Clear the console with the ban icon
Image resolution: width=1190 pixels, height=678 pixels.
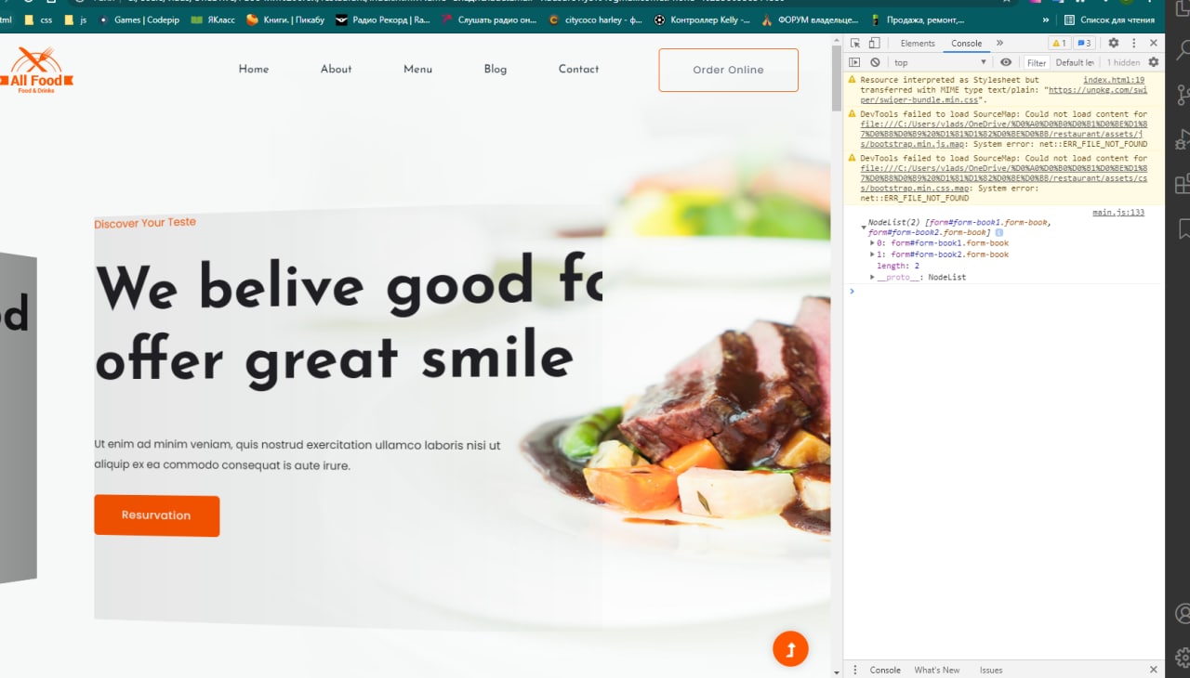[x=875, y=62]
